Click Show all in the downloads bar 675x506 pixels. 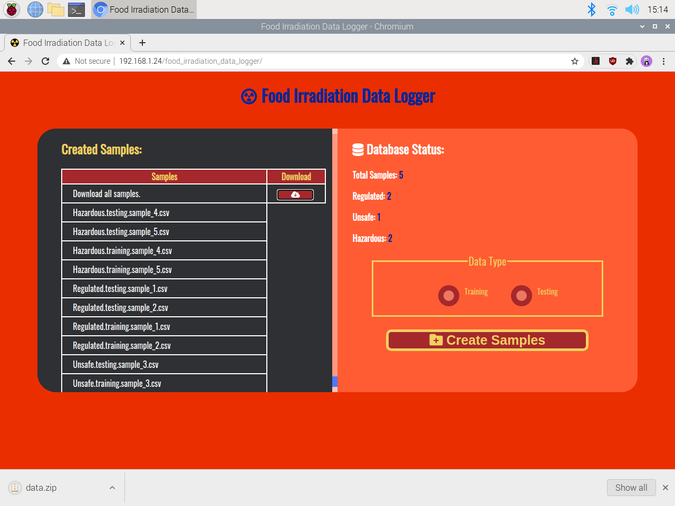[x=631, y=488]
